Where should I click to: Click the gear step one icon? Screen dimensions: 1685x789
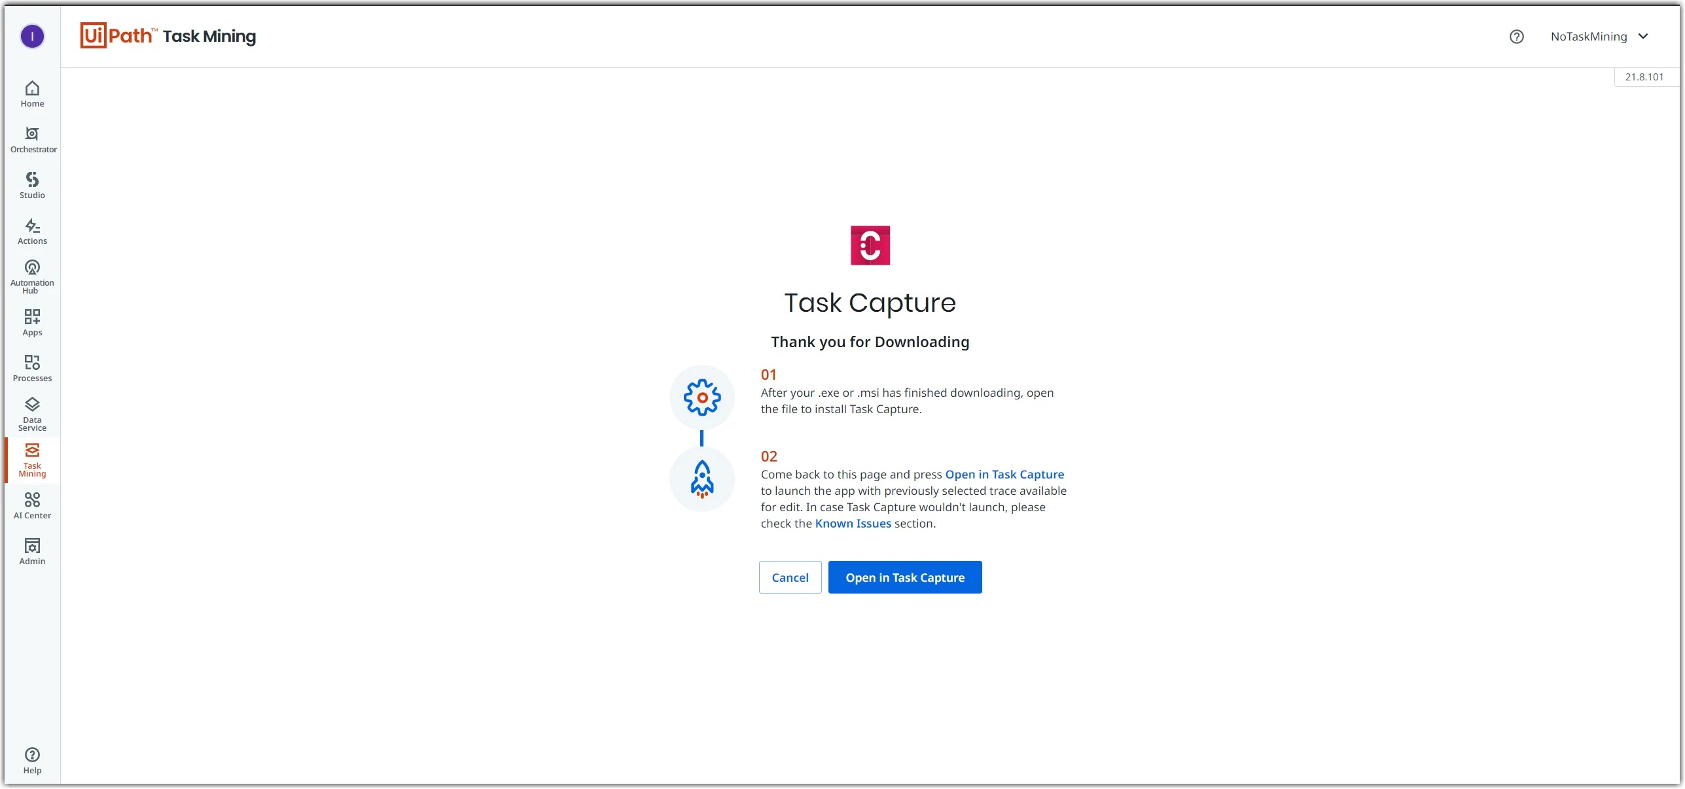click(701, 397)
